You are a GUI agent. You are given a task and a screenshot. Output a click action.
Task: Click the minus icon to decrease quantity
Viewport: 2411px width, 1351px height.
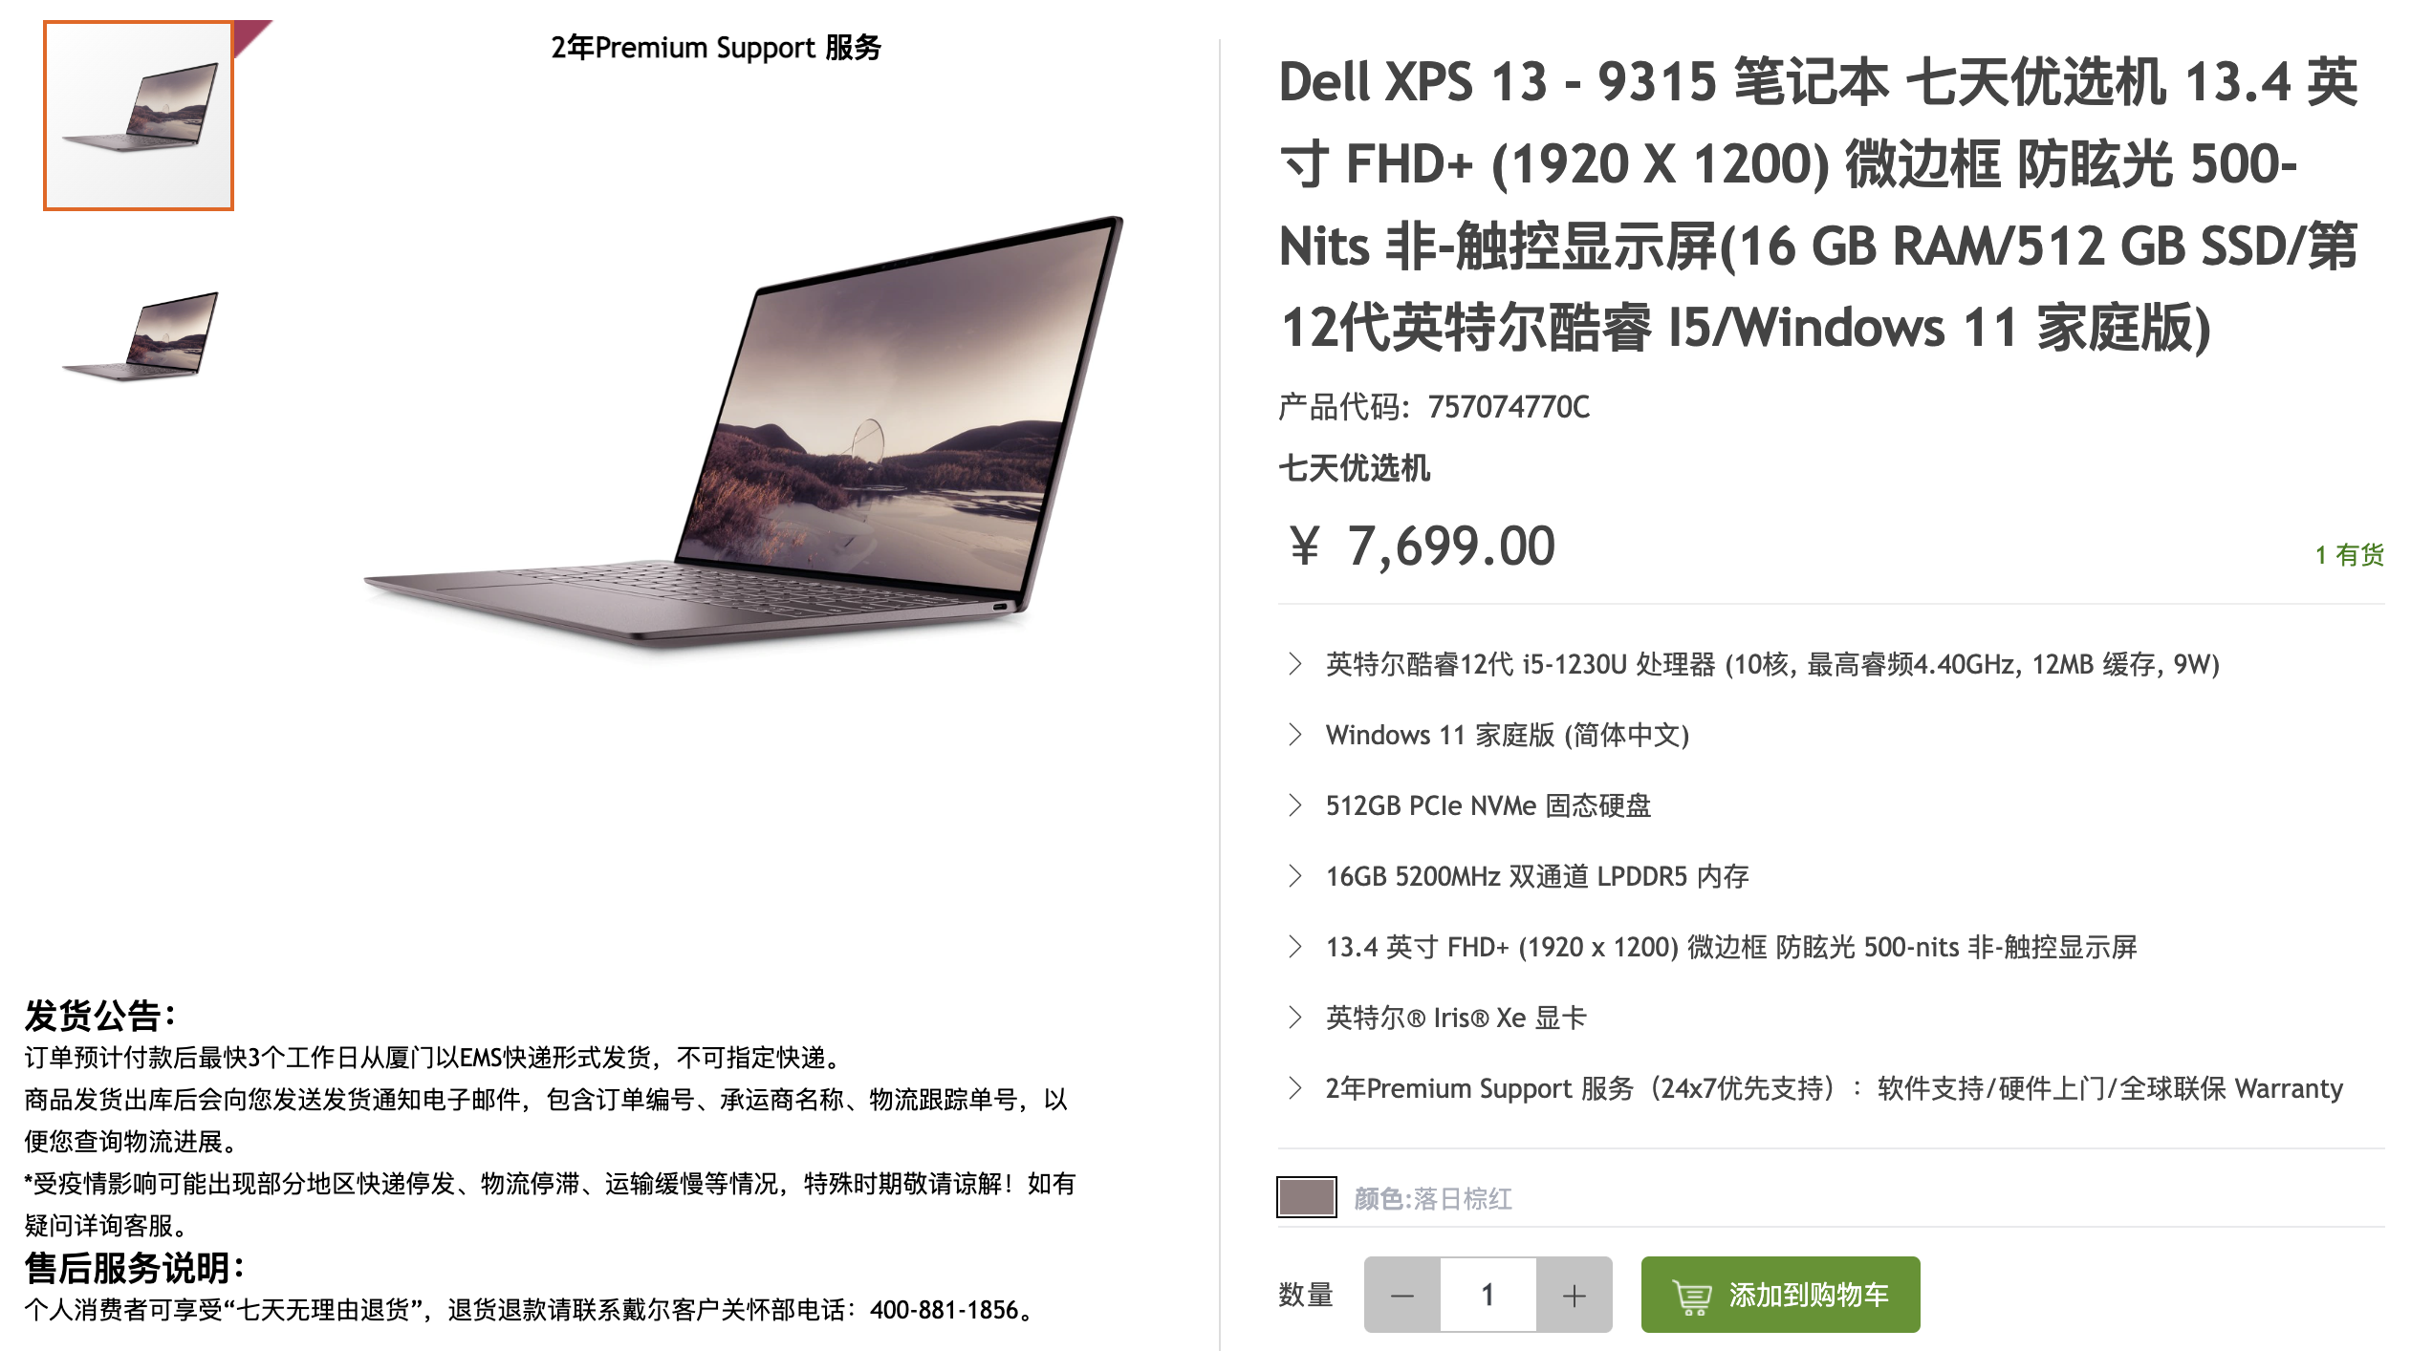(1401, 1295)
